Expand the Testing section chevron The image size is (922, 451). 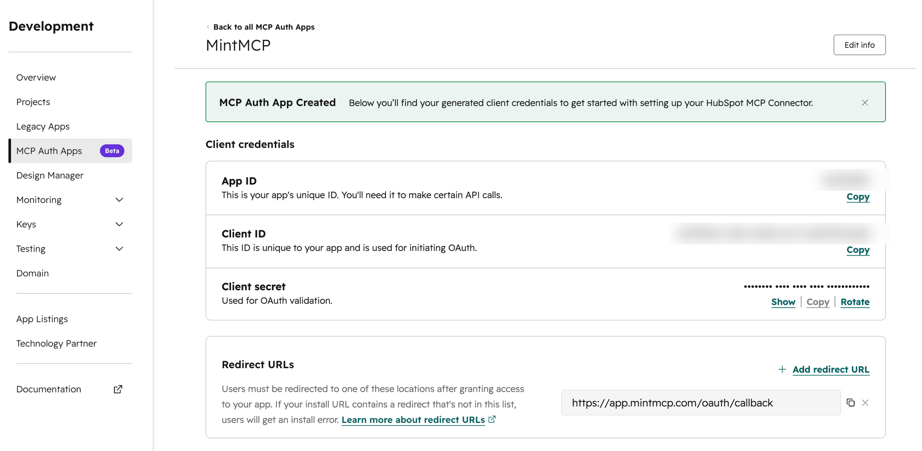(119, 249)
